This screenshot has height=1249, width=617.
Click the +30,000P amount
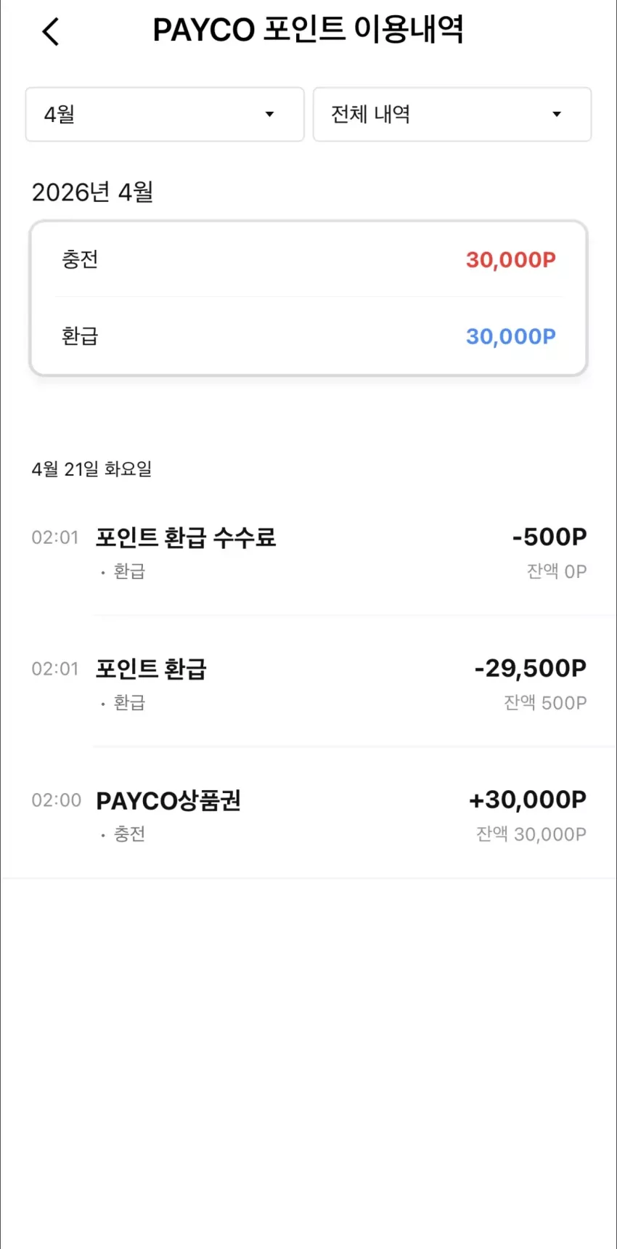[528, 800]
